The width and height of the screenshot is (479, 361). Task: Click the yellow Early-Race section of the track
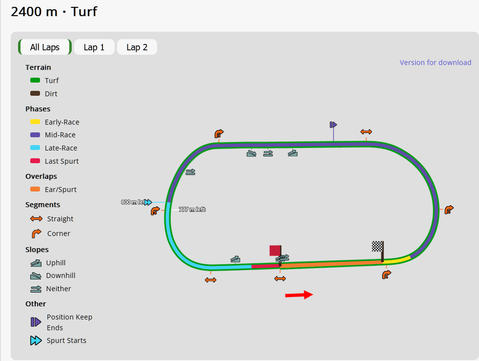[397, 260]
